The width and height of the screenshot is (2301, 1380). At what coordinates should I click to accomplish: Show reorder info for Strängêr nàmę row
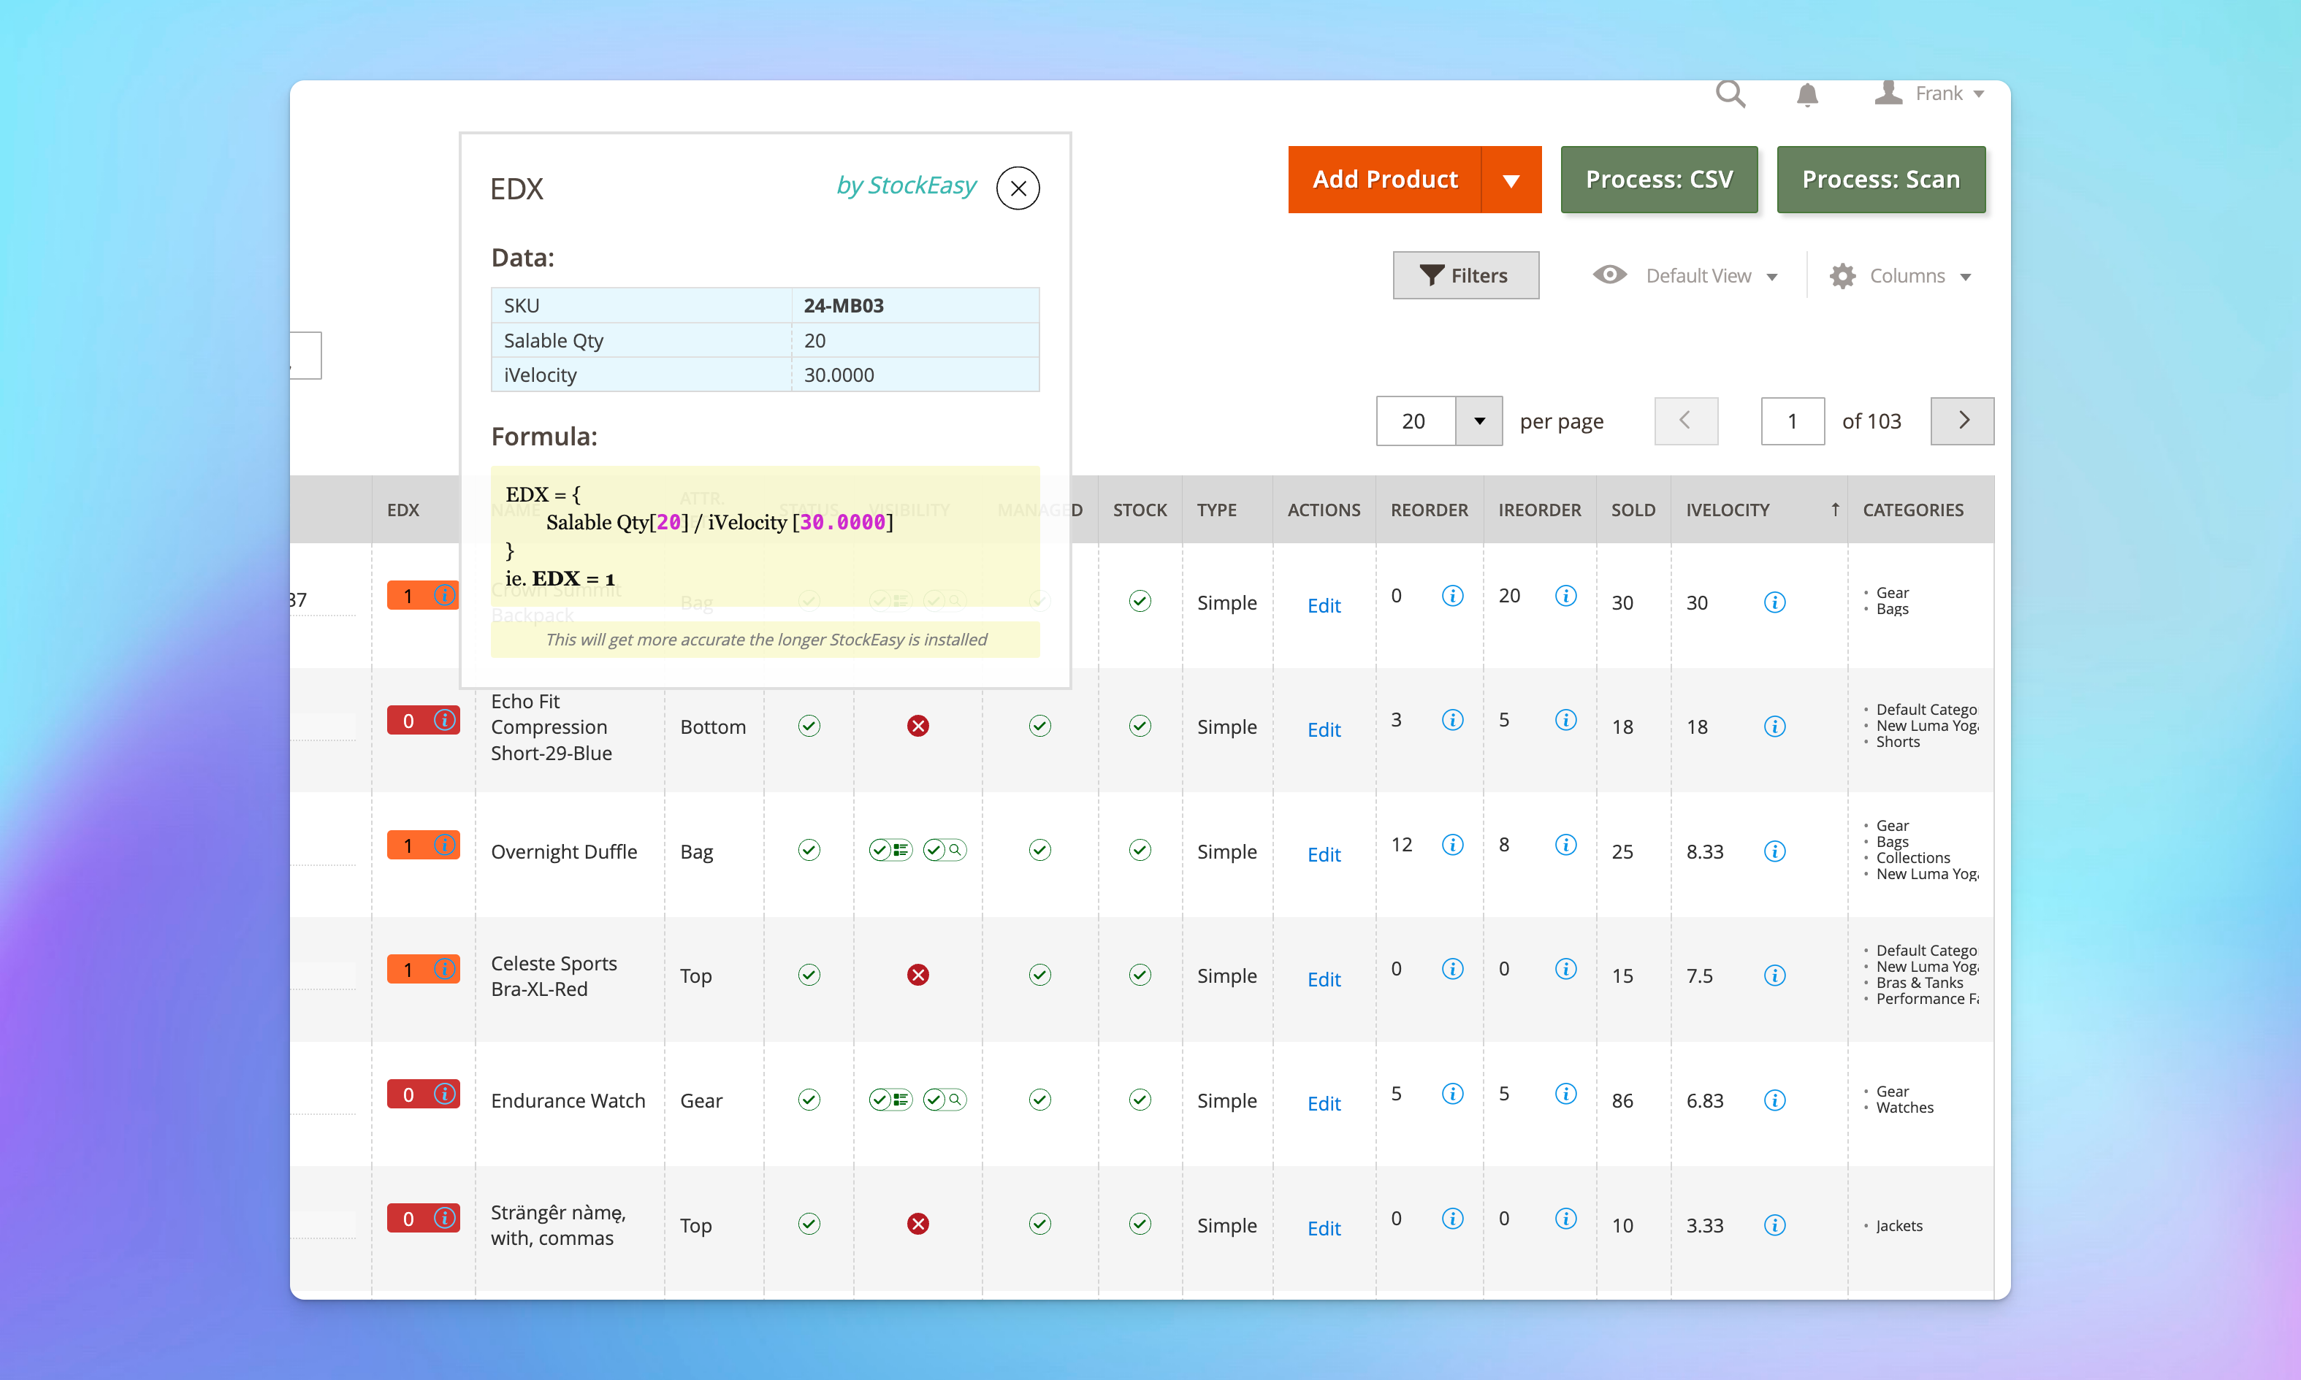click(x=1452, y=1218)
